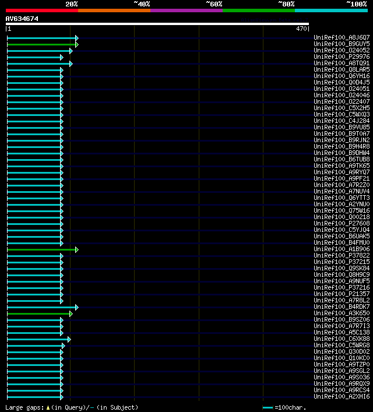Click the UniRef100_B4RDK7 label
373x412 pixels.
point(342,307)
